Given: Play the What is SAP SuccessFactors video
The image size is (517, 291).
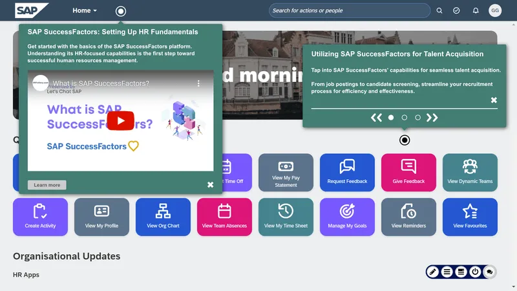Looking at the screenshot, I should point(120,121).
